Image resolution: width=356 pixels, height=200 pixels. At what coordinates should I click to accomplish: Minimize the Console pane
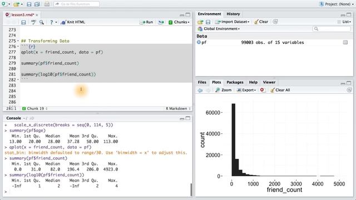(182, 118)
